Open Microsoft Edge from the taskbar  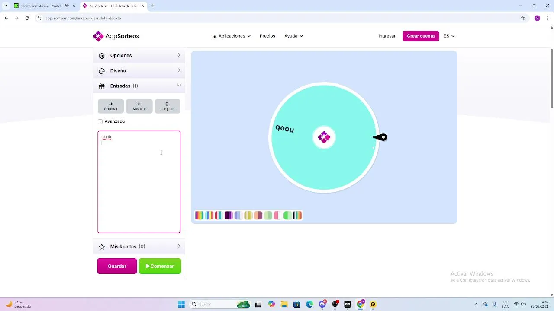(x=309, y=304)
